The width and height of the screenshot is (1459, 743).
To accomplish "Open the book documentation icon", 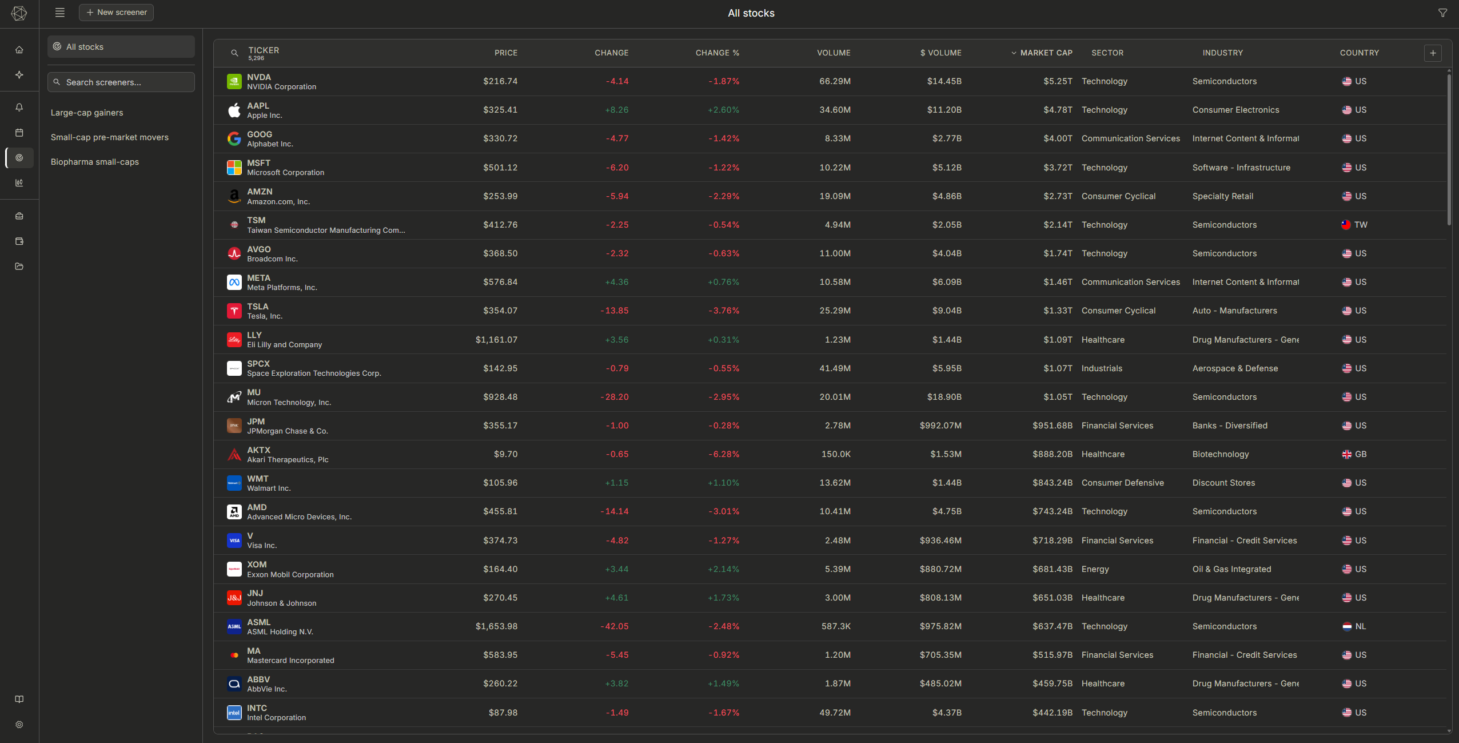I will (19, 700).
